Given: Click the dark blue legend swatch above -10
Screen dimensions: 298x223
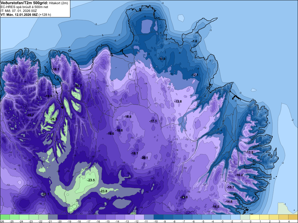Looking at the screenshot, I should [159, 217].
